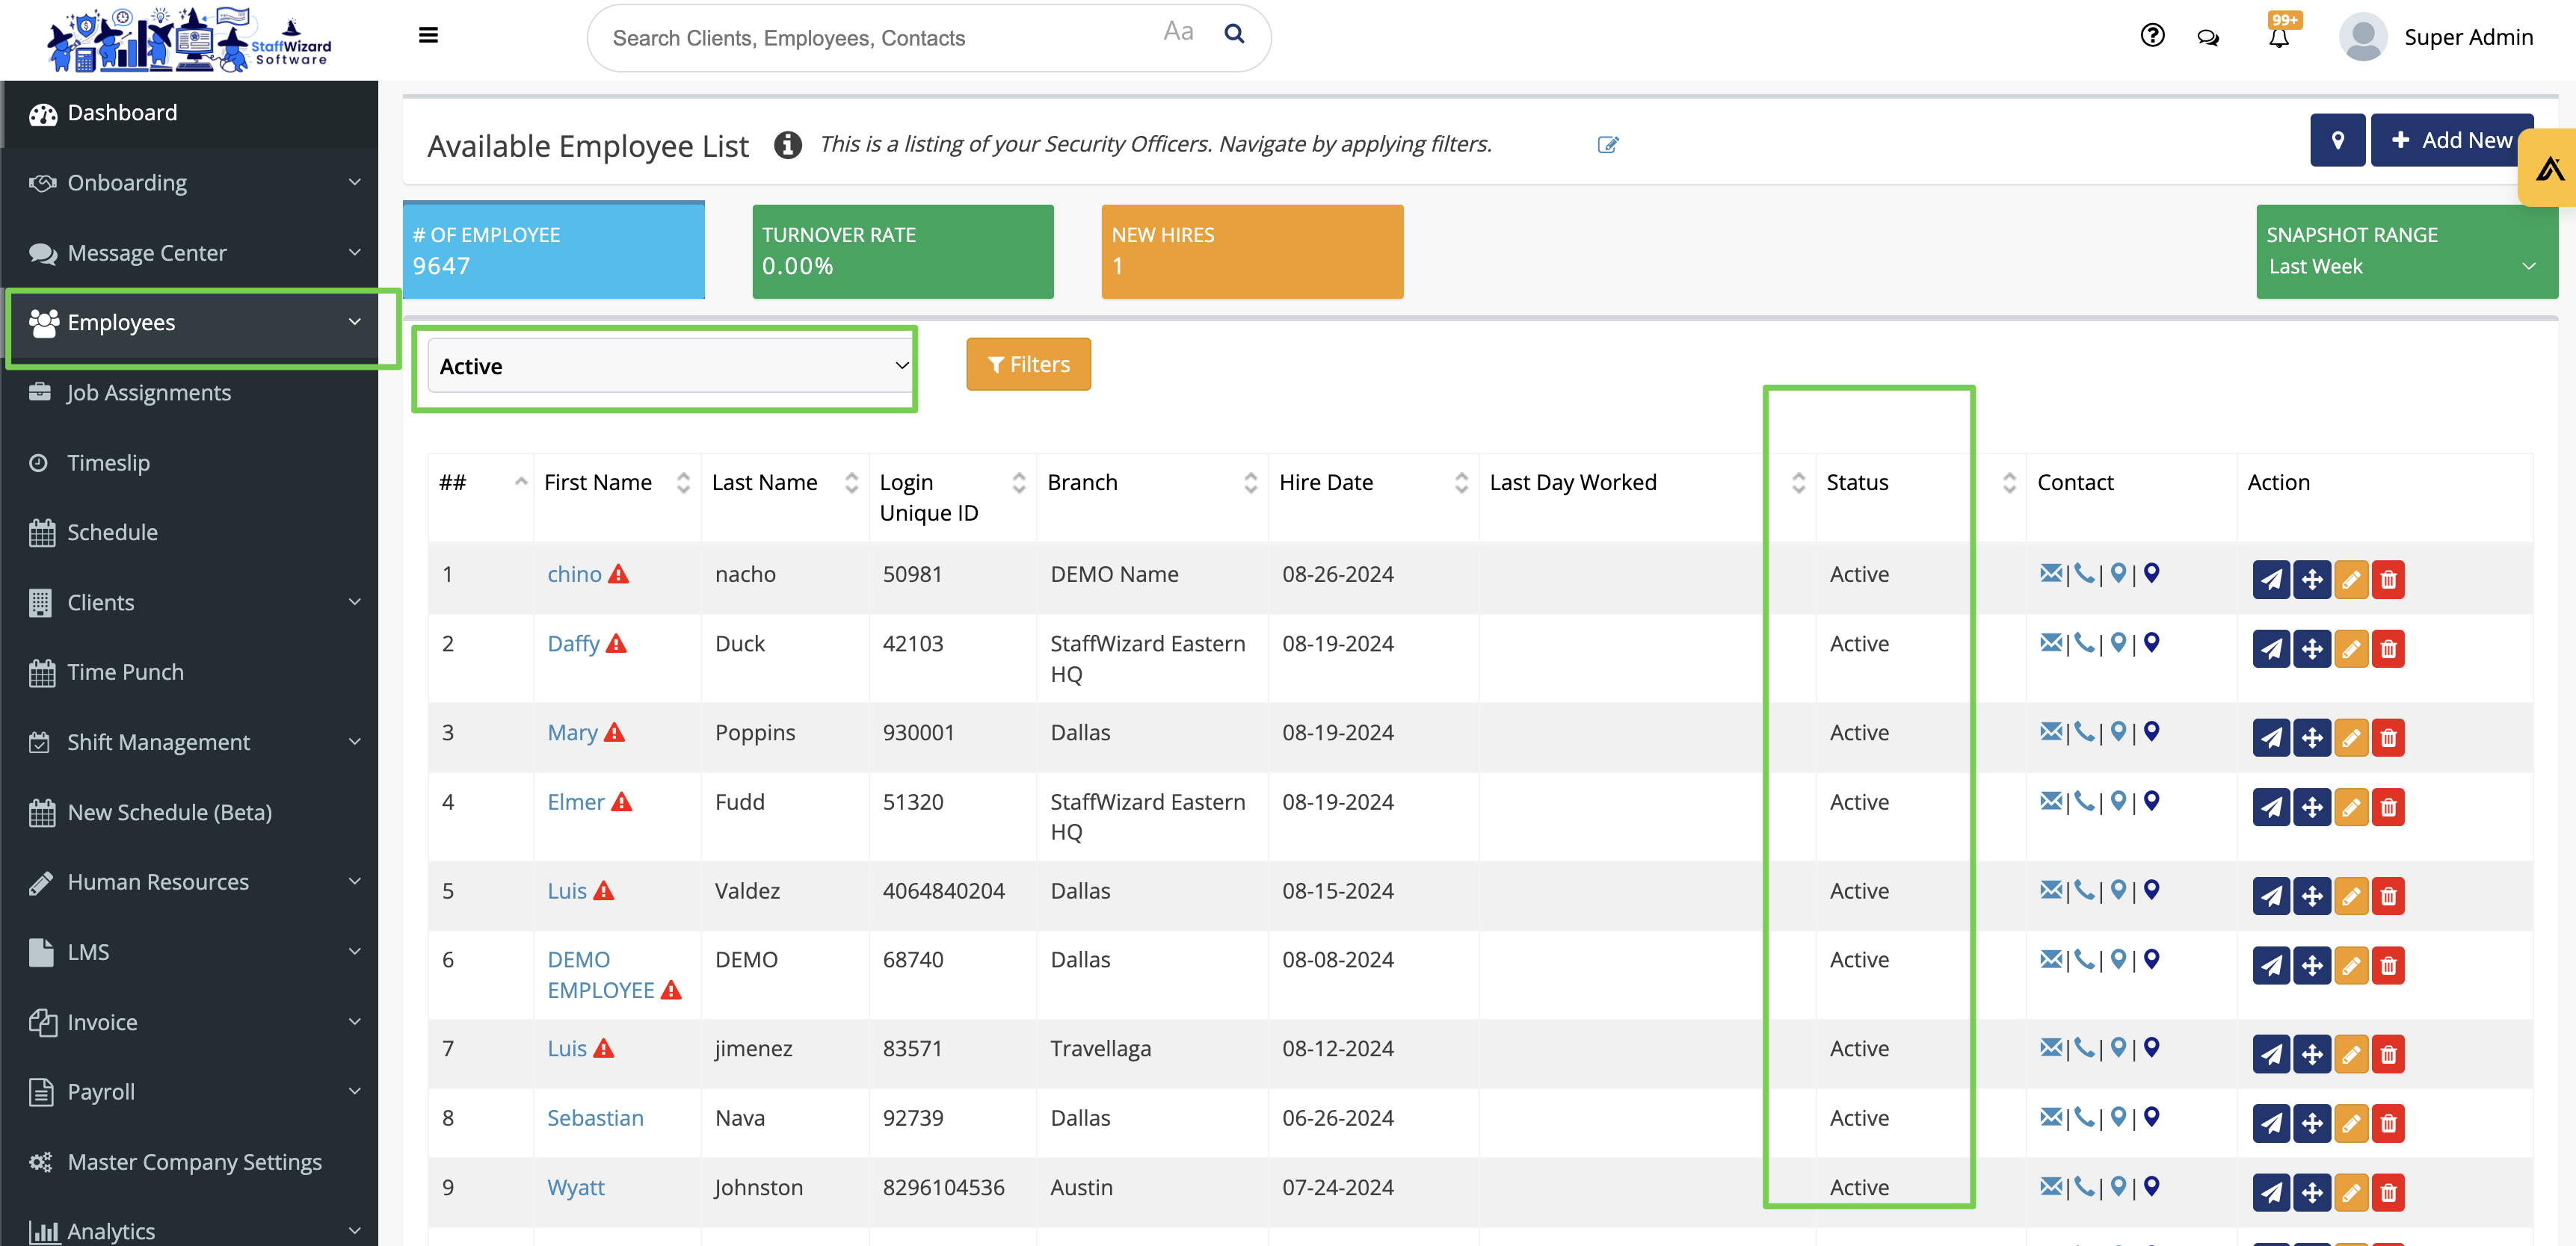Open Timeslip in the sidebar
The height and width of the screenshot is (1246, 2576).
pos(190,462)
